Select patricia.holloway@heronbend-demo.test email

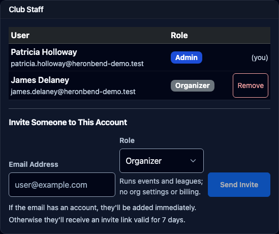[x=77, y=64]
